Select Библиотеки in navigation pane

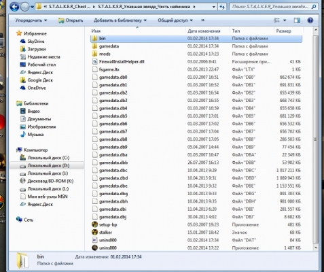[x=33, y=103]
